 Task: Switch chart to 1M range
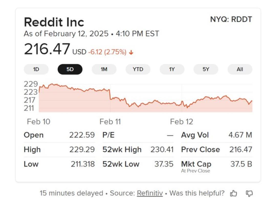(x=104, y=69)
